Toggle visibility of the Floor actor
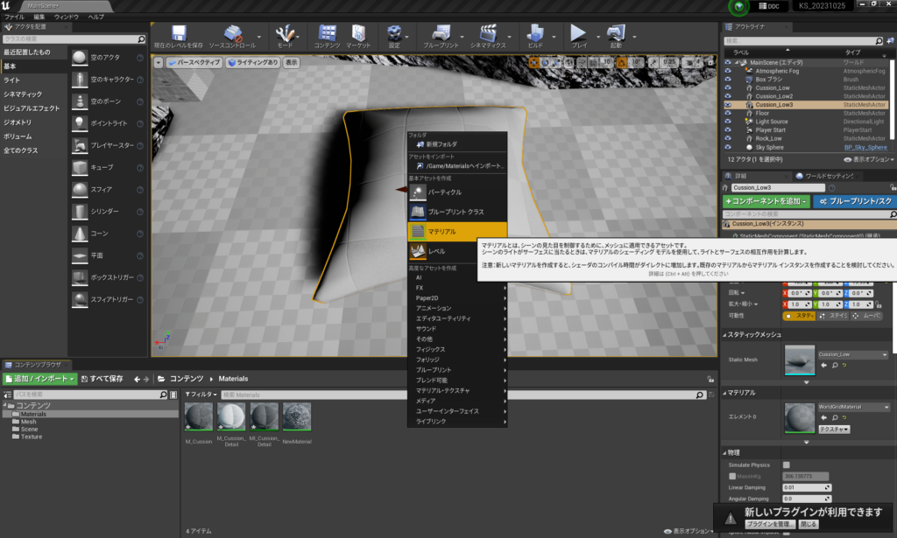This screenshot has height=538, width=897. (x=728, y=113)
